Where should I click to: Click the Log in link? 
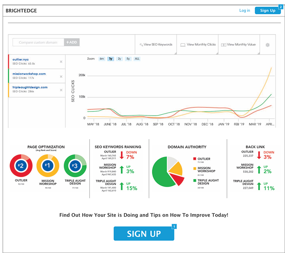(x=245, y=11)
